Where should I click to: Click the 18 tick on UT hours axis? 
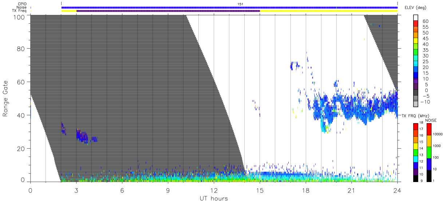click(x=306, y=190)
